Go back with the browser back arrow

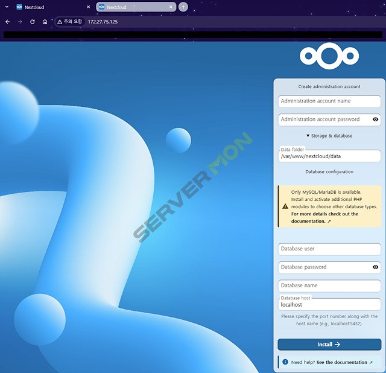coord(8,22)
